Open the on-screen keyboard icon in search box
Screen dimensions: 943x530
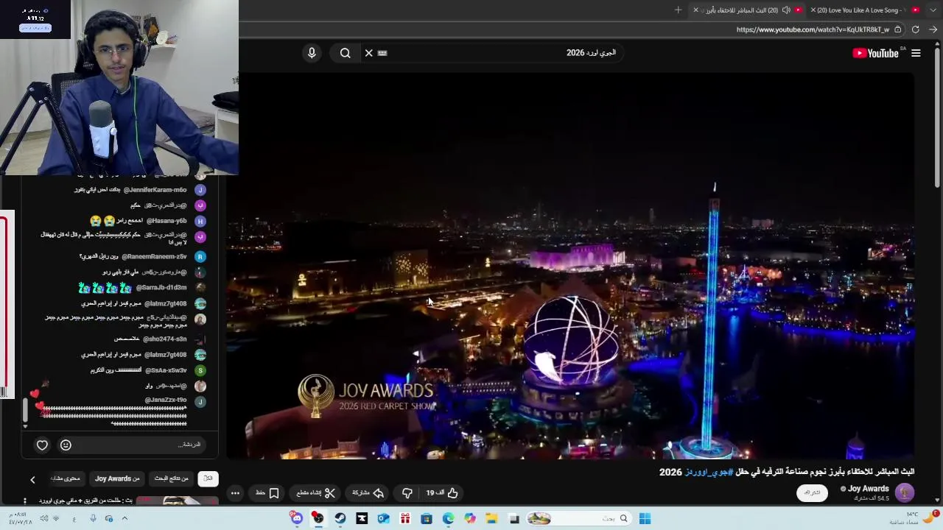click(x=382, y=53)
